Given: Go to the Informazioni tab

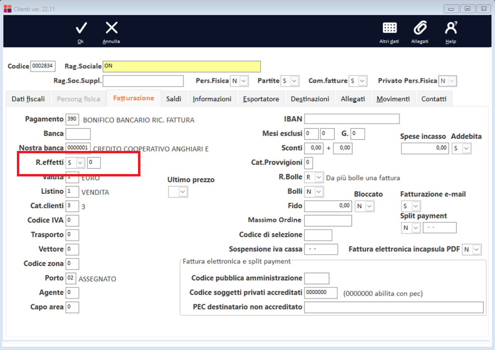Looking at the screenshot, I should click(212, 99).
